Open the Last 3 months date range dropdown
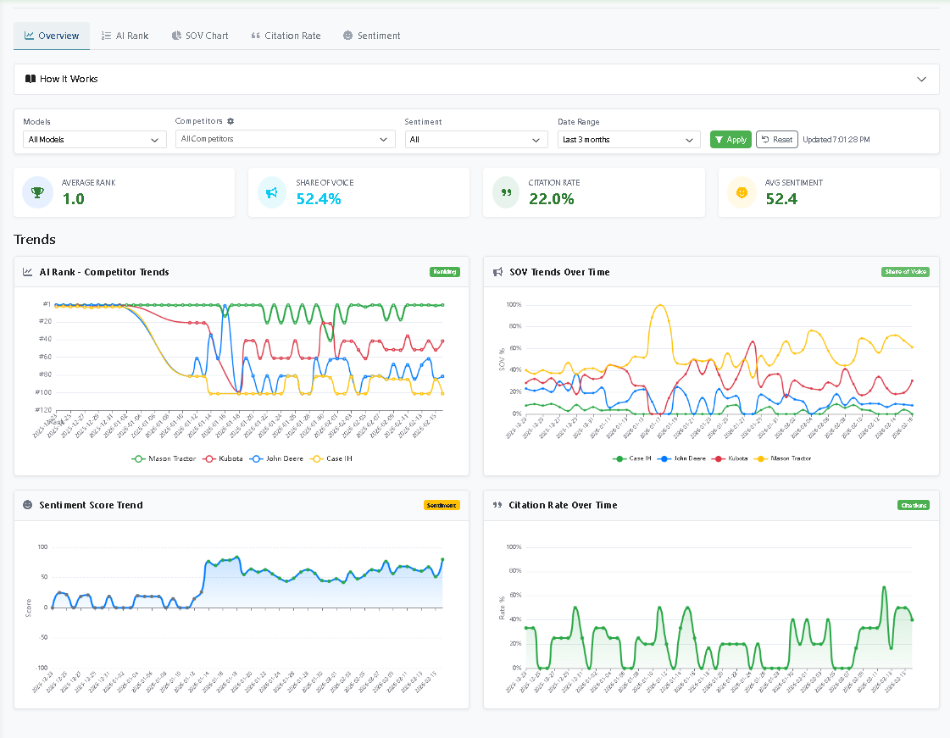 click(x=628, y=140)
